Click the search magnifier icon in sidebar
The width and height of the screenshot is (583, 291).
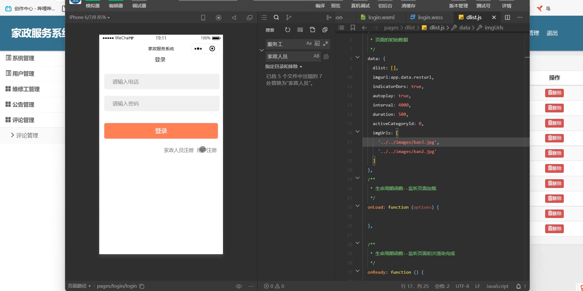click(276, 17)
